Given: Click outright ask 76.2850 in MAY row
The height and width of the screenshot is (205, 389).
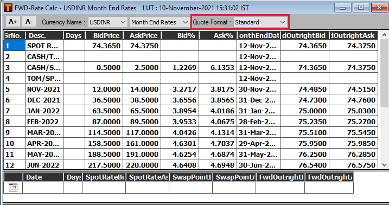Looking at the screenshot, I should pyautogui.click(x=354, y=154).
